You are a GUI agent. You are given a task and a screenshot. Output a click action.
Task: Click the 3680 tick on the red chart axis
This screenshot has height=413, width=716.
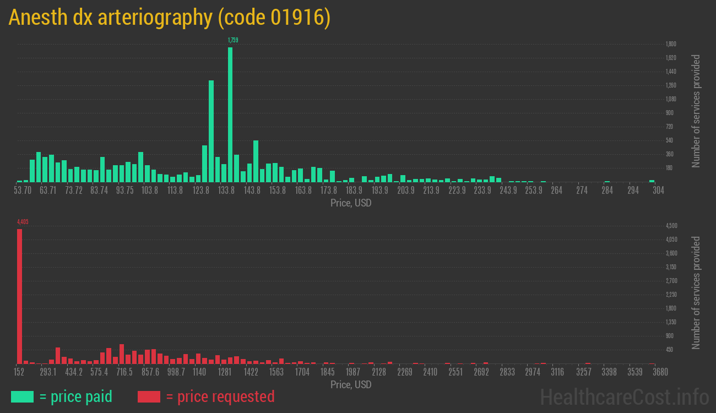652,372
